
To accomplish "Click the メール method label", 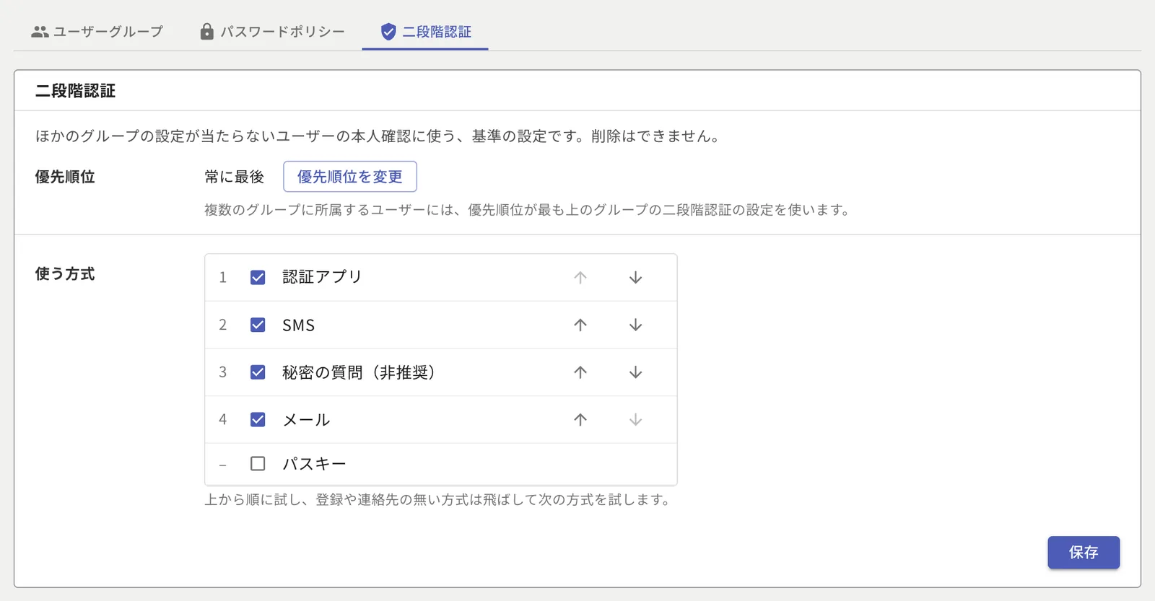I will [306, 420].
